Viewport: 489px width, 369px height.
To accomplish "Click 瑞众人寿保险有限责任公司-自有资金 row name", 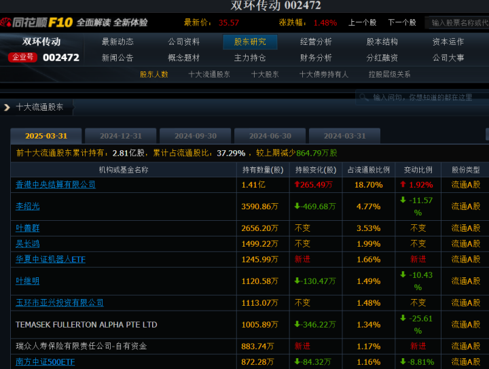I will pos(81,346).
